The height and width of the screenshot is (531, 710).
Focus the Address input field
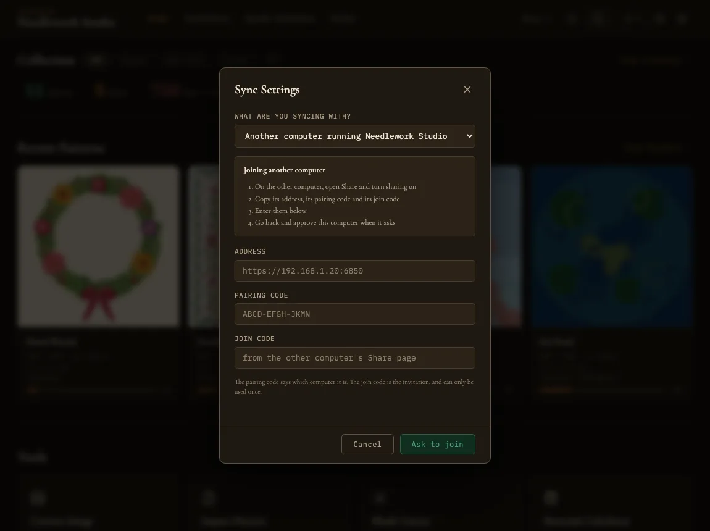354,270
